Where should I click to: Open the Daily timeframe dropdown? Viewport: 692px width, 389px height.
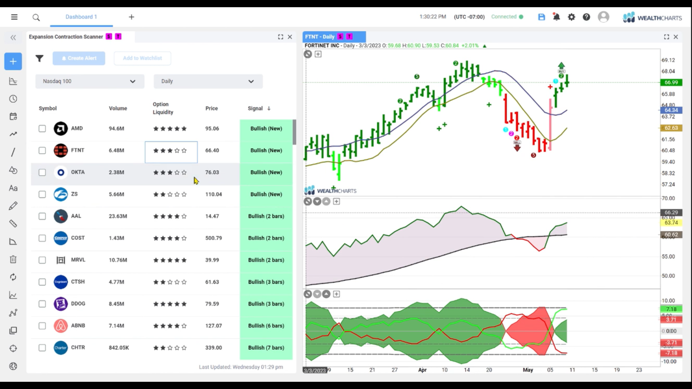click(208, 81)
